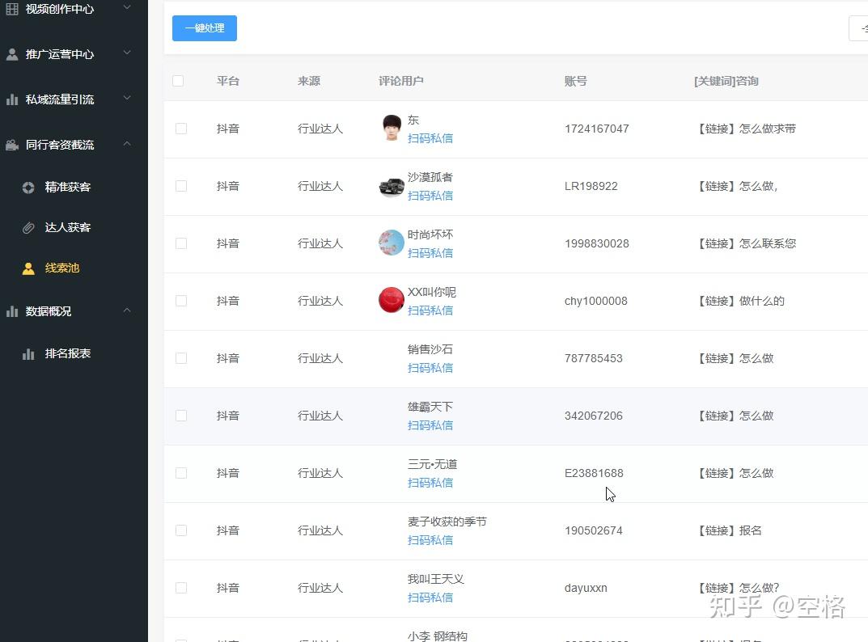Image resolution: width=868 pixels, height=642 pixels.
Task: Check the row for 沙漠孤者
Action: pos(181,186)
